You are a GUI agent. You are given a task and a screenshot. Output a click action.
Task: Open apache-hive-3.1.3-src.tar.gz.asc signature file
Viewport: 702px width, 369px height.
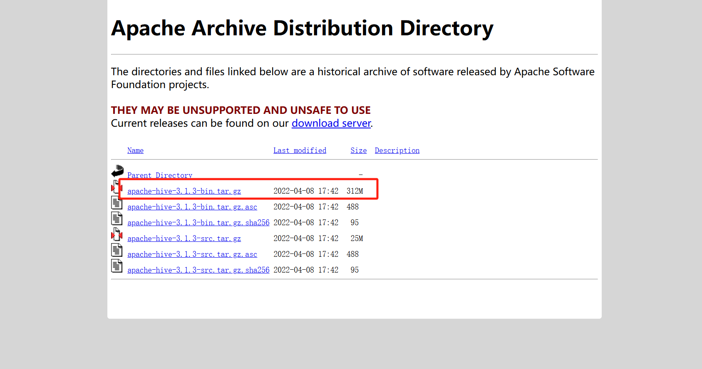tap(192, 254)
